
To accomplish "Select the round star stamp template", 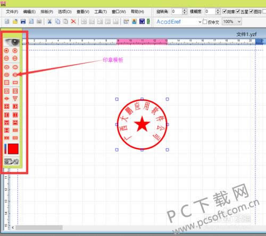I will pos(6,51).
